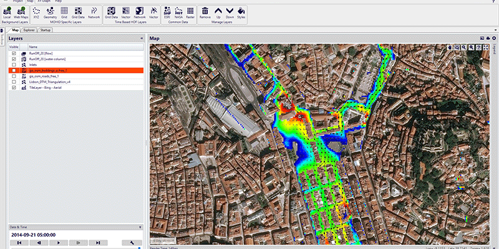Uncheck TileLayer - Bing - Aerial visibility
This screenshot has width=499, height=249.
click(x=14, y=88)
